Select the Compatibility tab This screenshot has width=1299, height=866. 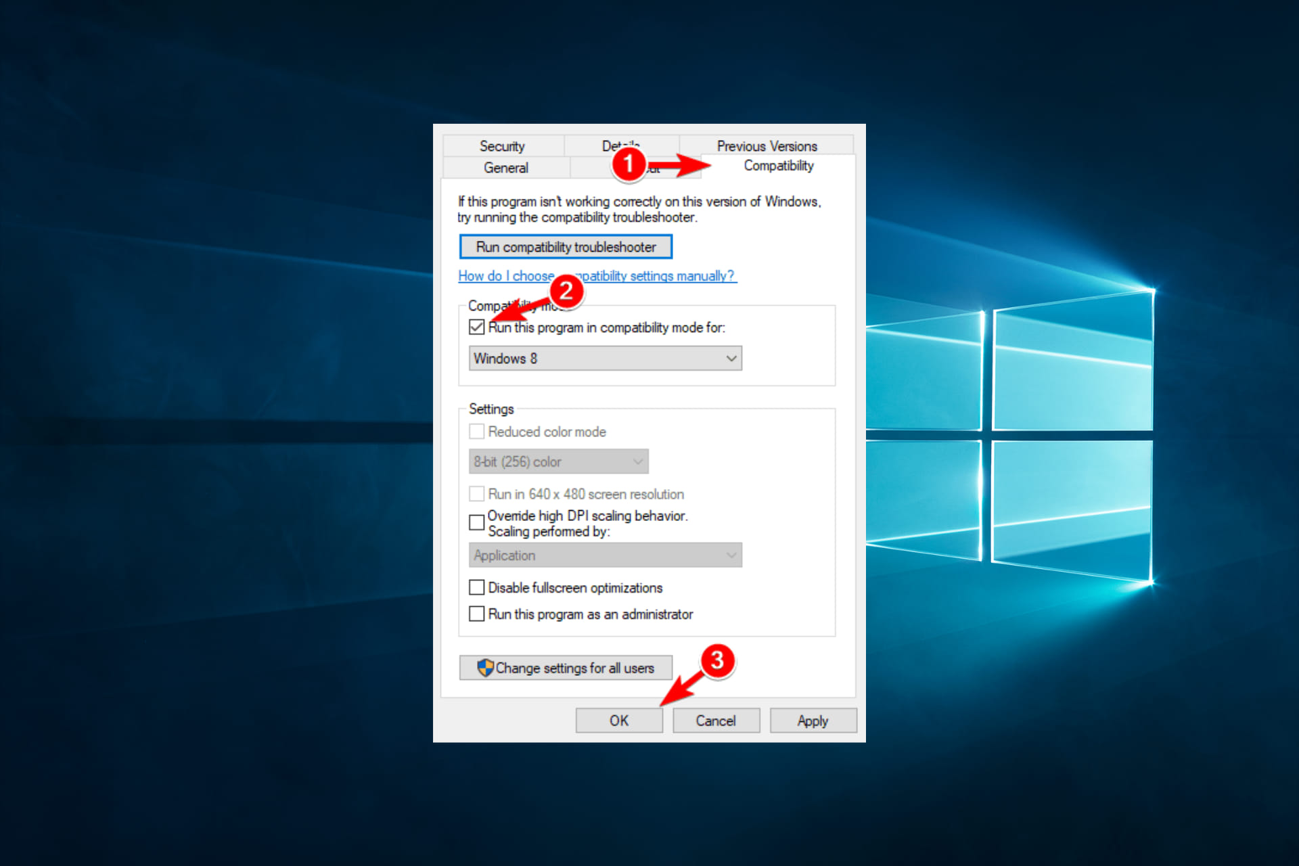779,166
